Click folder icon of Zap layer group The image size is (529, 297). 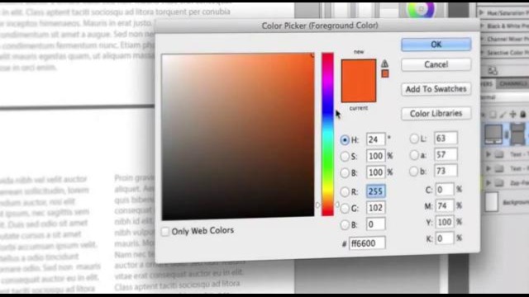499,183
